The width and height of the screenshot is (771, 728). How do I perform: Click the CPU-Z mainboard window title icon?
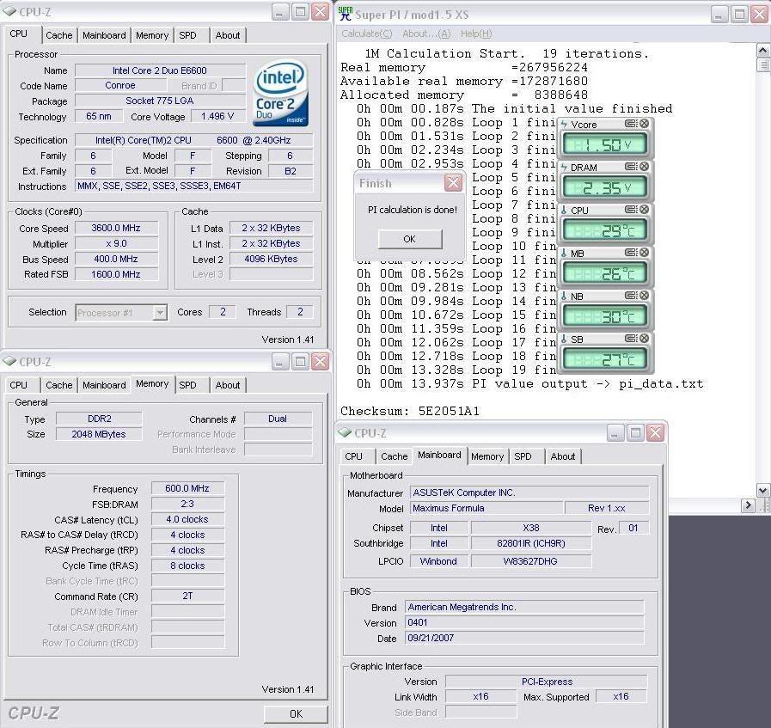point(345,433)
